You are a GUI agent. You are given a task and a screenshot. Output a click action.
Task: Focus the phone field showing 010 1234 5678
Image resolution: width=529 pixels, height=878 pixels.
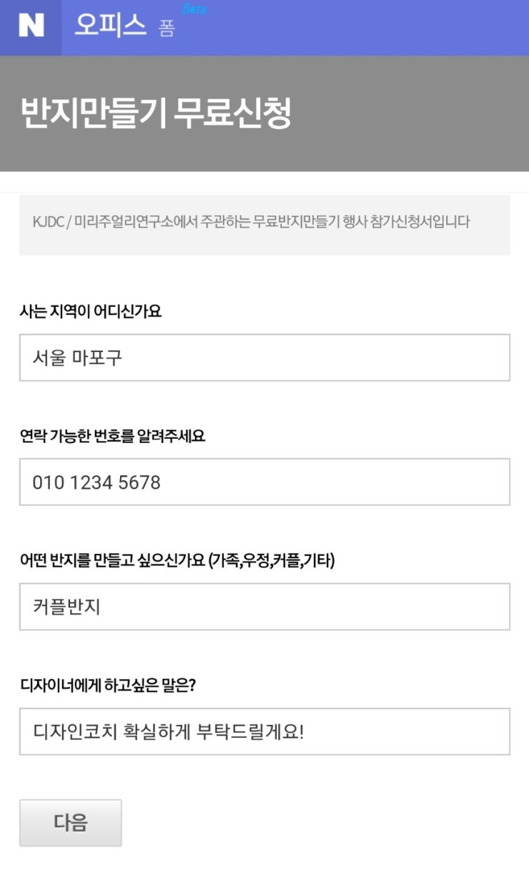point(264,482)
